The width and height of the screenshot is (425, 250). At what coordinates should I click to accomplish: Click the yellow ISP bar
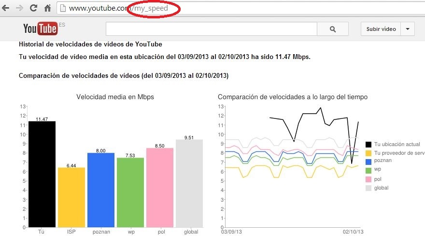pyautogui.click(x=71, y=197)
